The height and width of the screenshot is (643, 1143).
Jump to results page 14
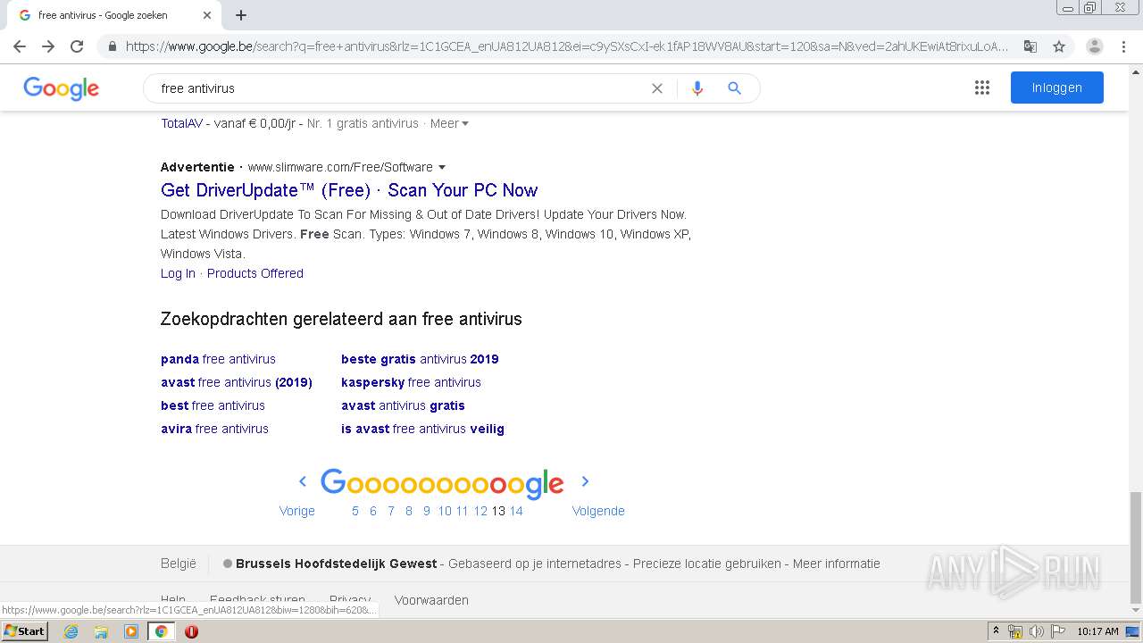click(x=516, y=511)
